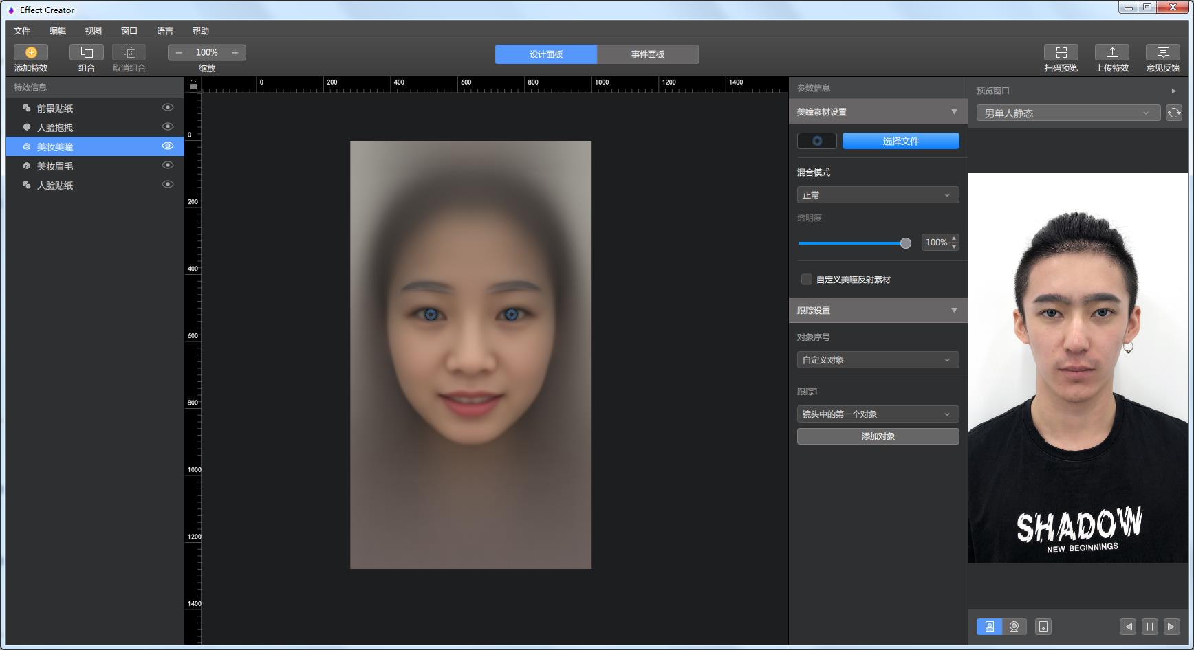Image resolution: width=1194 pixels, height=650 pixels.
Task: Click the 组合 group icon
Action: pos(87,52)
